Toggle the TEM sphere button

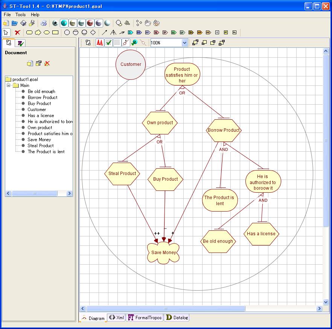point(81,23)
